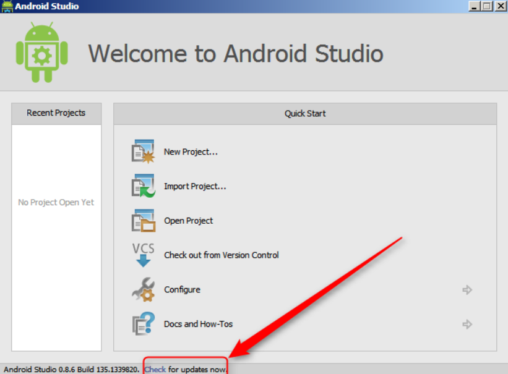Click the VCS checkout arrow icon

143,255
